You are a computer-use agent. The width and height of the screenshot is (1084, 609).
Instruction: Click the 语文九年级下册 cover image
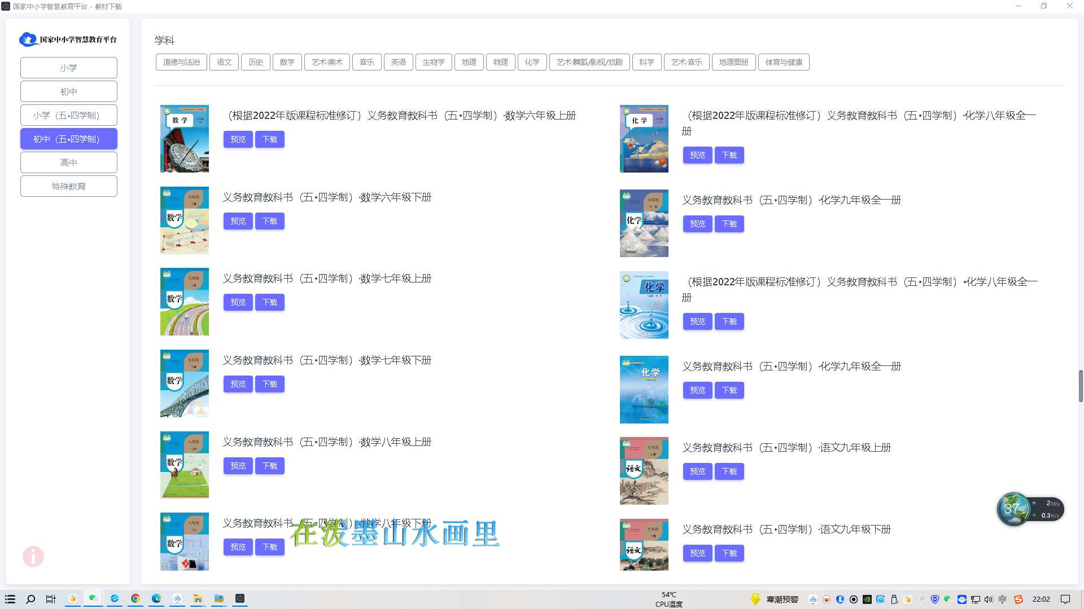[x=644, y=544]
